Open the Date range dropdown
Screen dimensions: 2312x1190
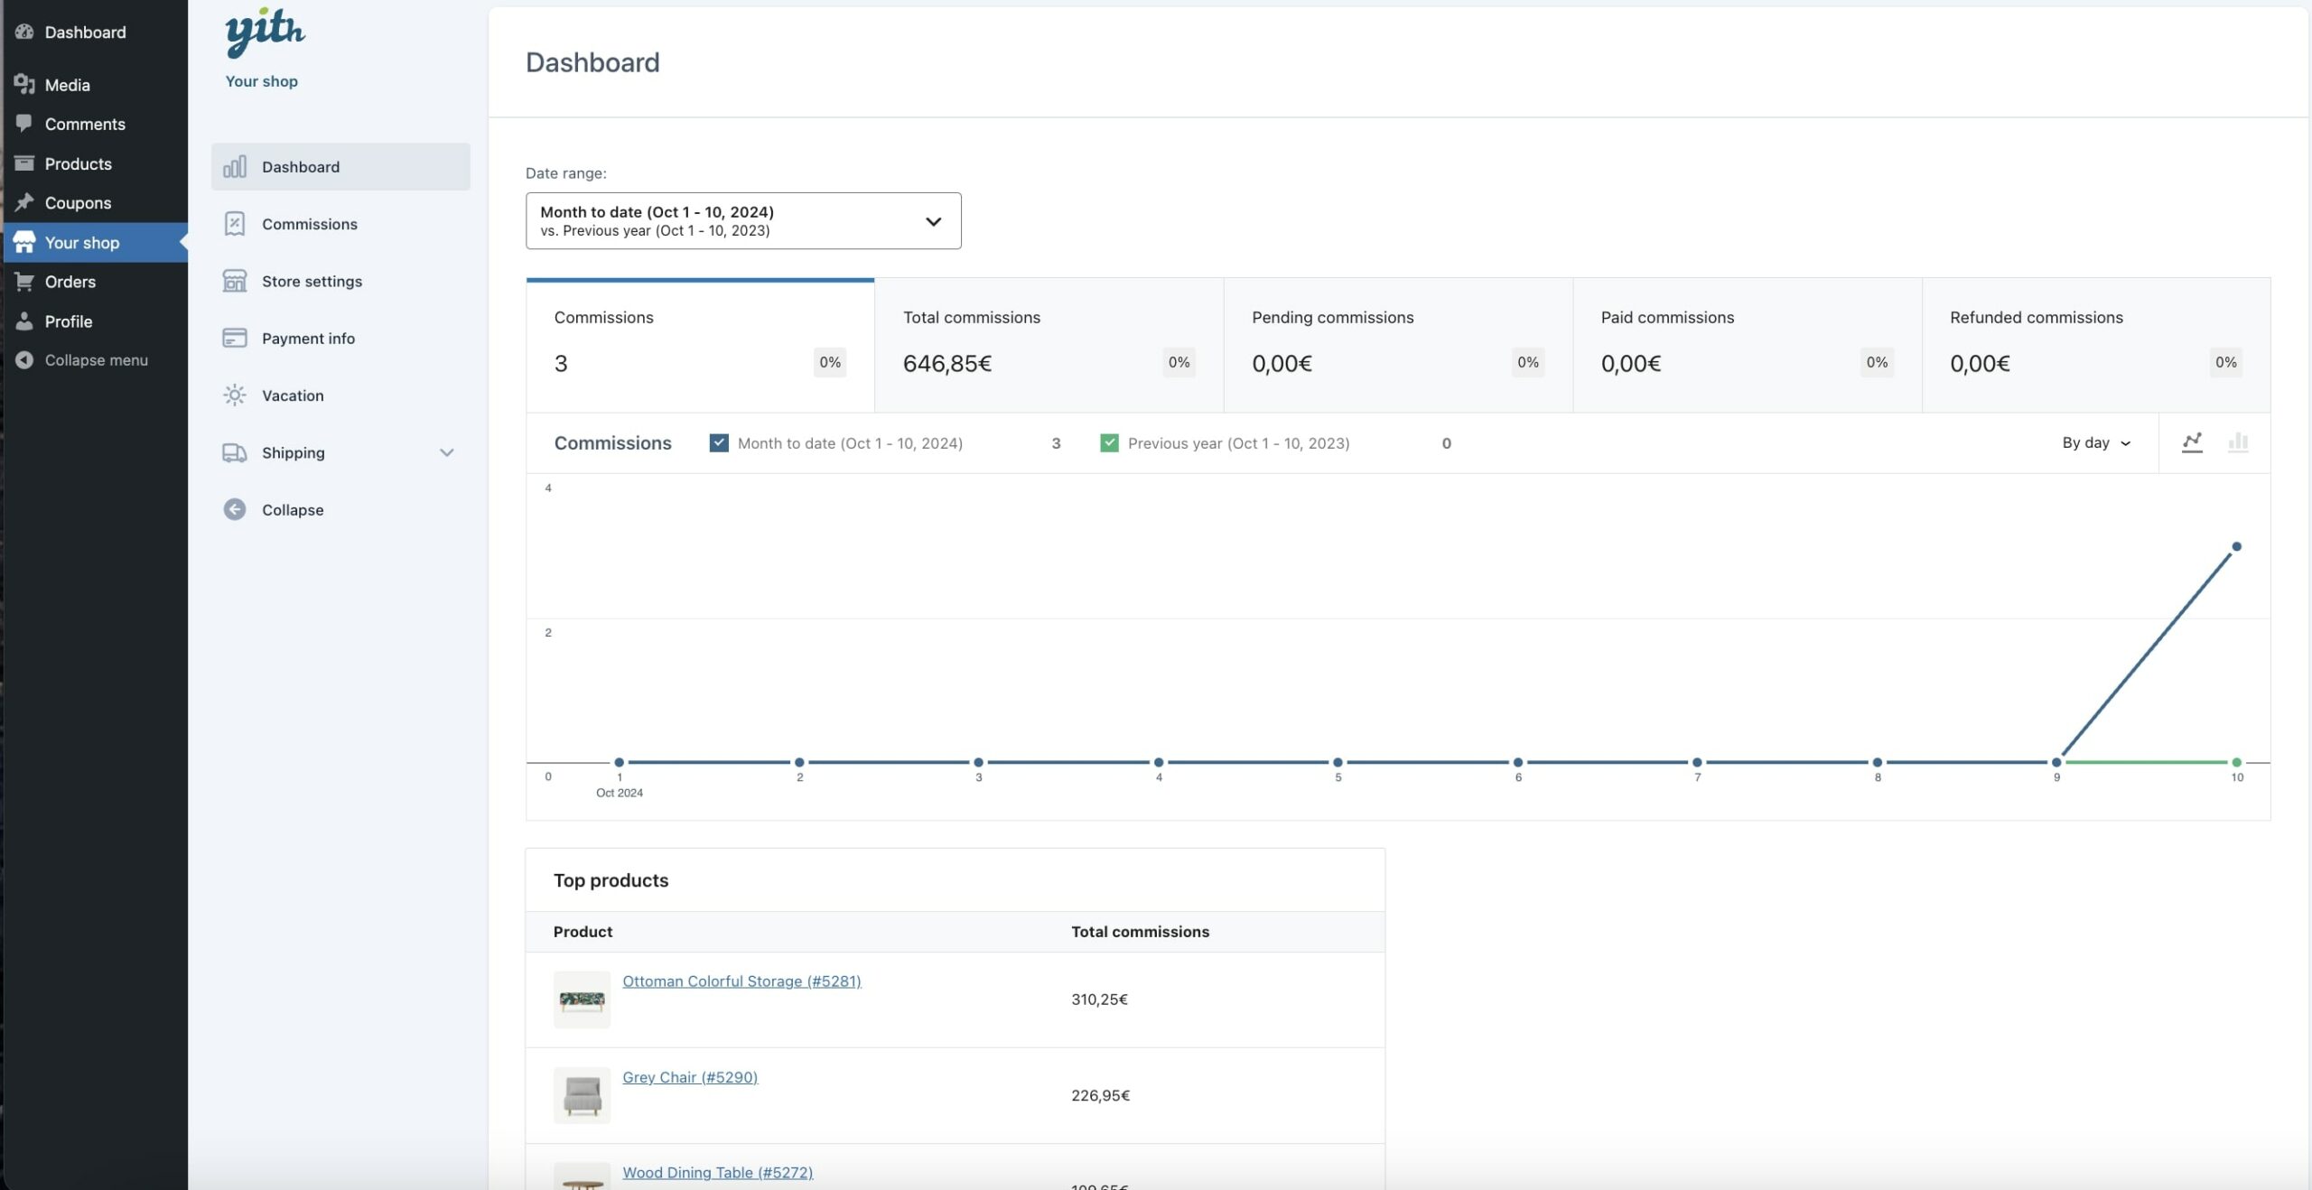point(743,220)
